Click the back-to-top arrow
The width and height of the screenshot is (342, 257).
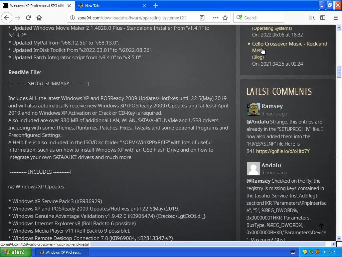321,226
